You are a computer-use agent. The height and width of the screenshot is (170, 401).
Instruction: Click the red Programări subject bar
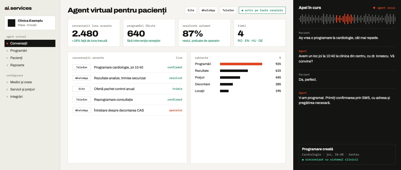(x=241, y=64)
